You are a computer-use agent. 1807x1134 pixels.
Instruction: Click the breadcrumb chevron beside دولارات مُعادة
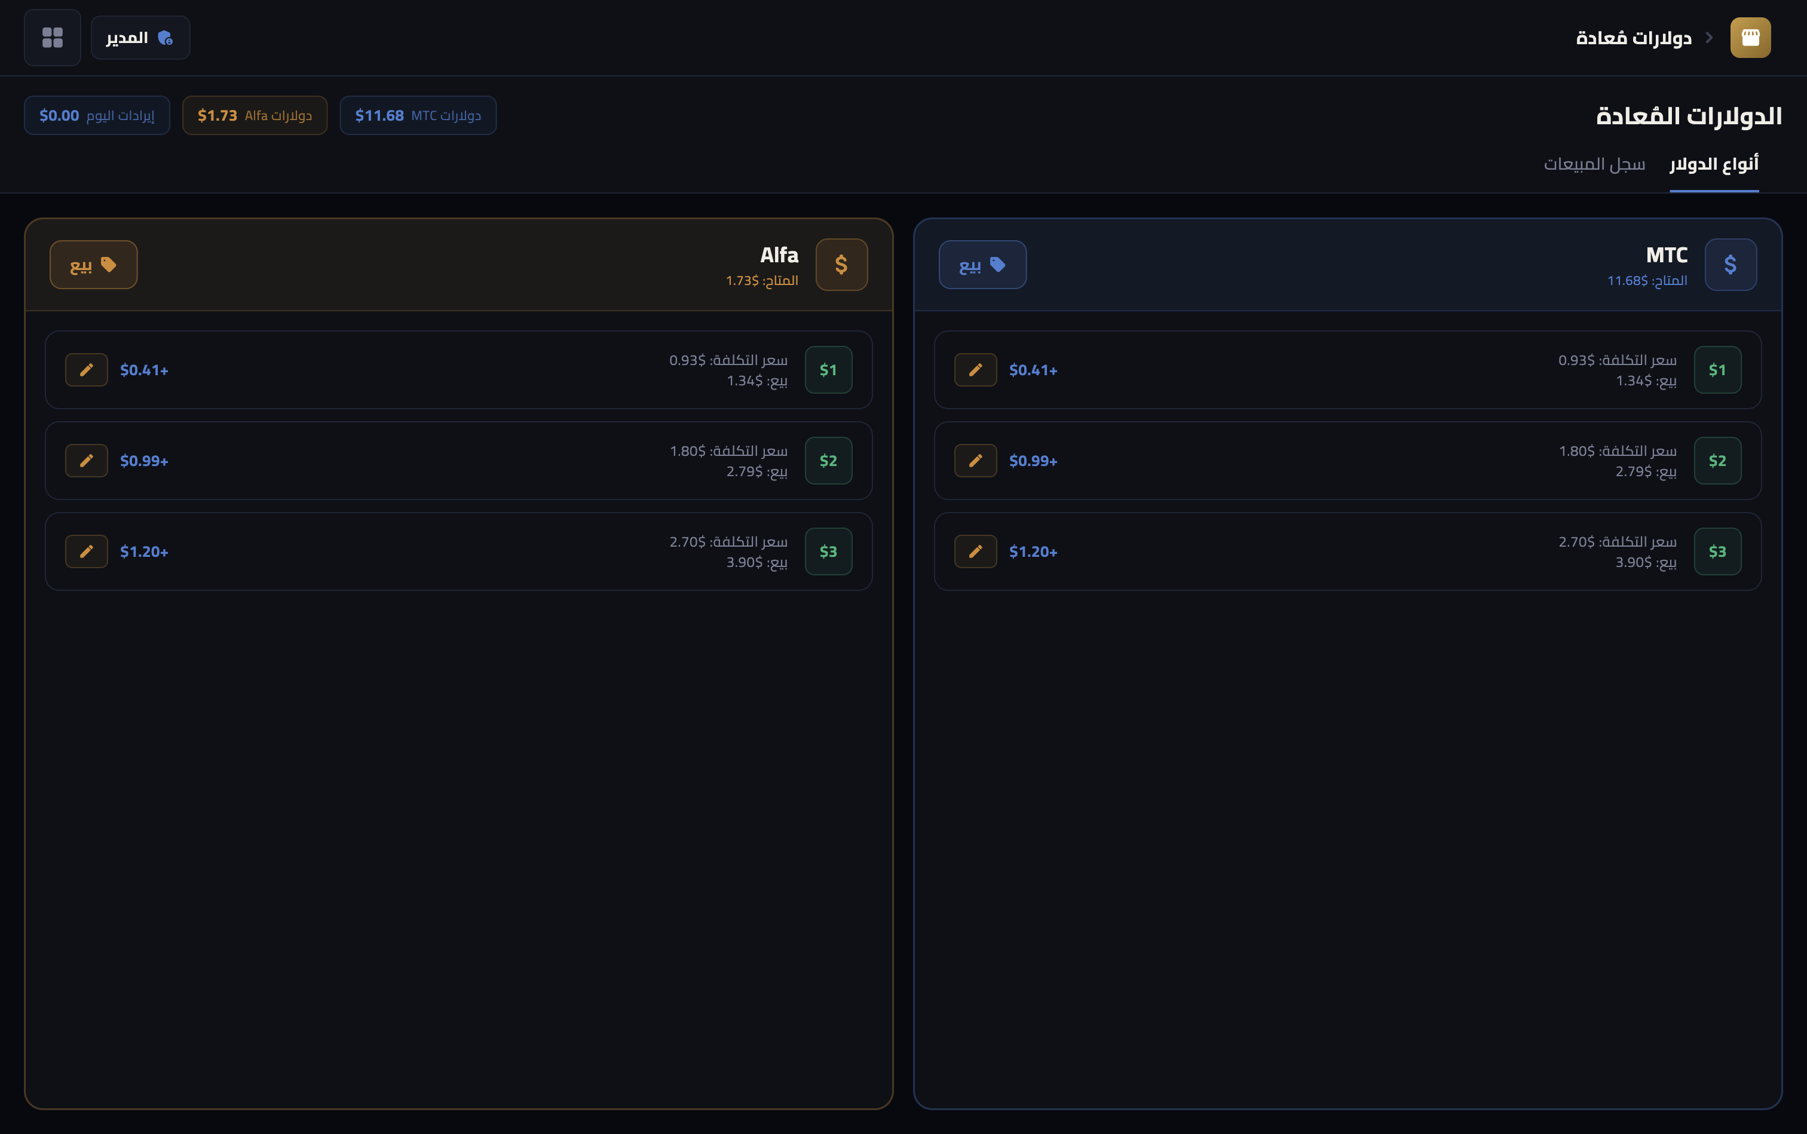pos(1709,38)
